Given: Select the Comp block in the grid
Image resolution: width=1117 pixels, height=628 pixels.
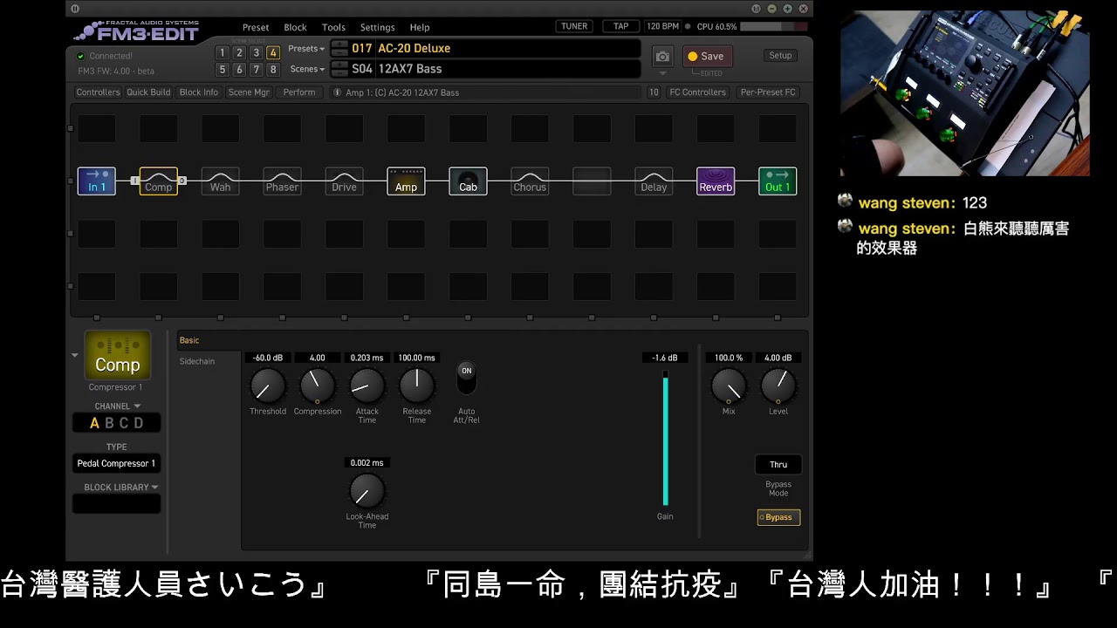Looking at the screenshot, I should pos(158,181).
